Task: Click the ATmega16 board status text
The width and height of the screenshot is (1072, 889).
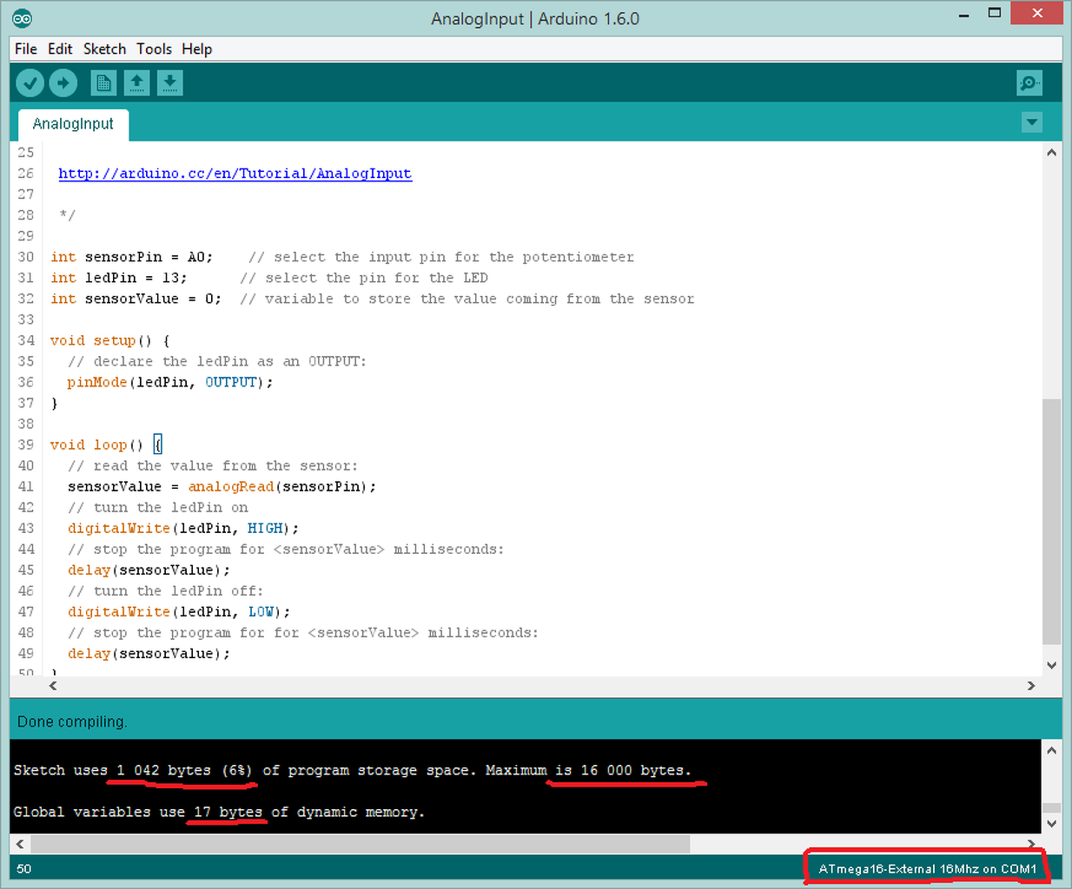Action: point(927,868)
